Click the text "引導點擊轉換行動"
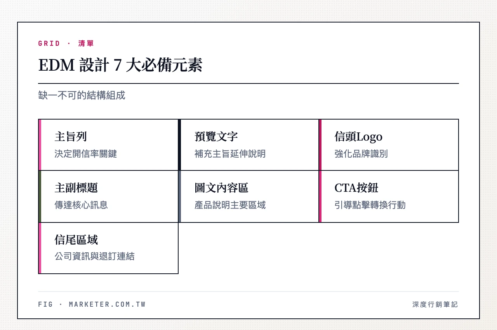 tap(370, 205)
